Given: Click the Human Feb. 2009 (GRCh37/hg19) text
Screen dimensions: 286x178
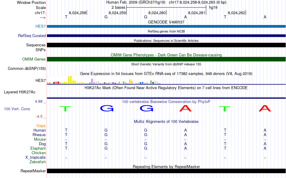Looking at the screenshot, I should (x=136, y=2).
